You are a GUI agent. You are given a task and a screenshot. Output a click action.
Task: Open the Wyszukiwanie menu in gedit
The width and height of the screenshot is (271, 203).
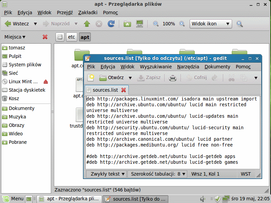pos(155,67)
